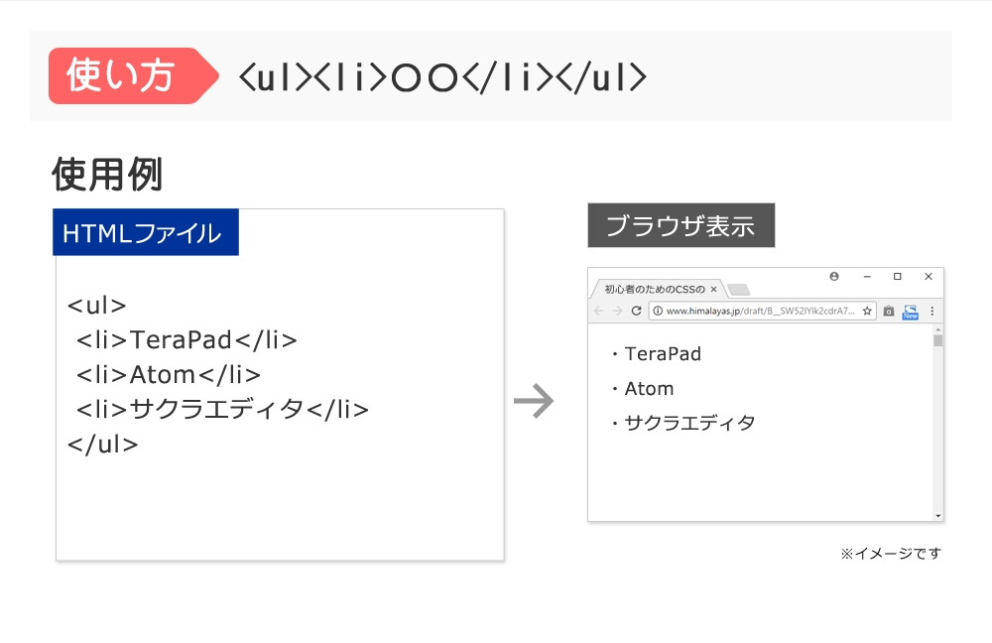Image resolution: width=992 pixels, height=643 pixels.
Task: Close the 初心者のためのCSSの tab
Action: click(713, 289)
